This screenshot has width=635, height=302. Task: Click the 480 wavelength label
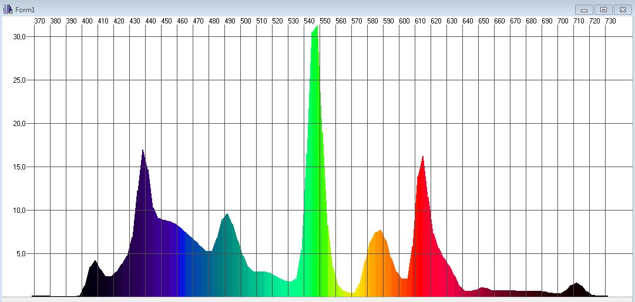pyautogui.click(x=214, y=21)
